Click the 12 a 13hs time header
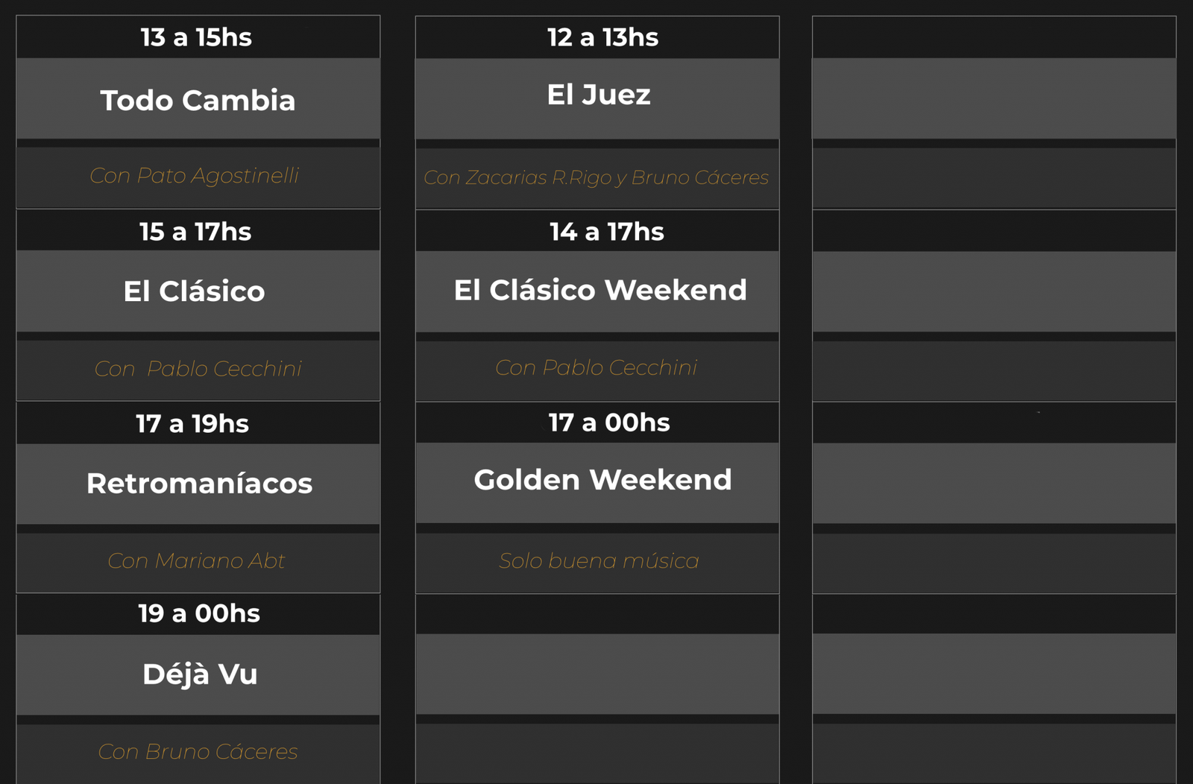Viewport: 1193px width, 784px height. (x=602, y=37)
